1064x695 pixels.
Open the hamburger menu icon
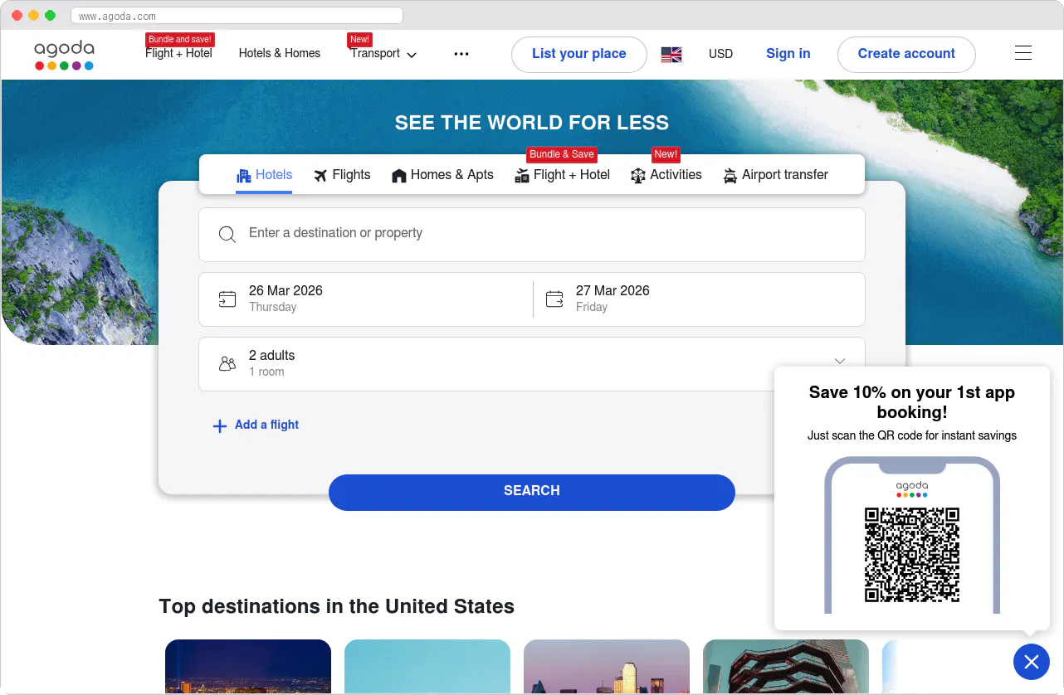[x=1023, y=53]
